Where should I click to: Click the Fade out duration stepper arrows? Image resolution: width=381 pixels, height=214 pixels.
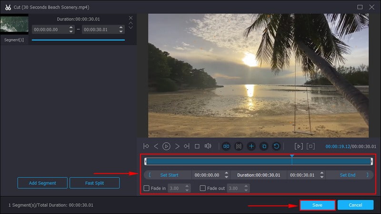tap(246, 188)
